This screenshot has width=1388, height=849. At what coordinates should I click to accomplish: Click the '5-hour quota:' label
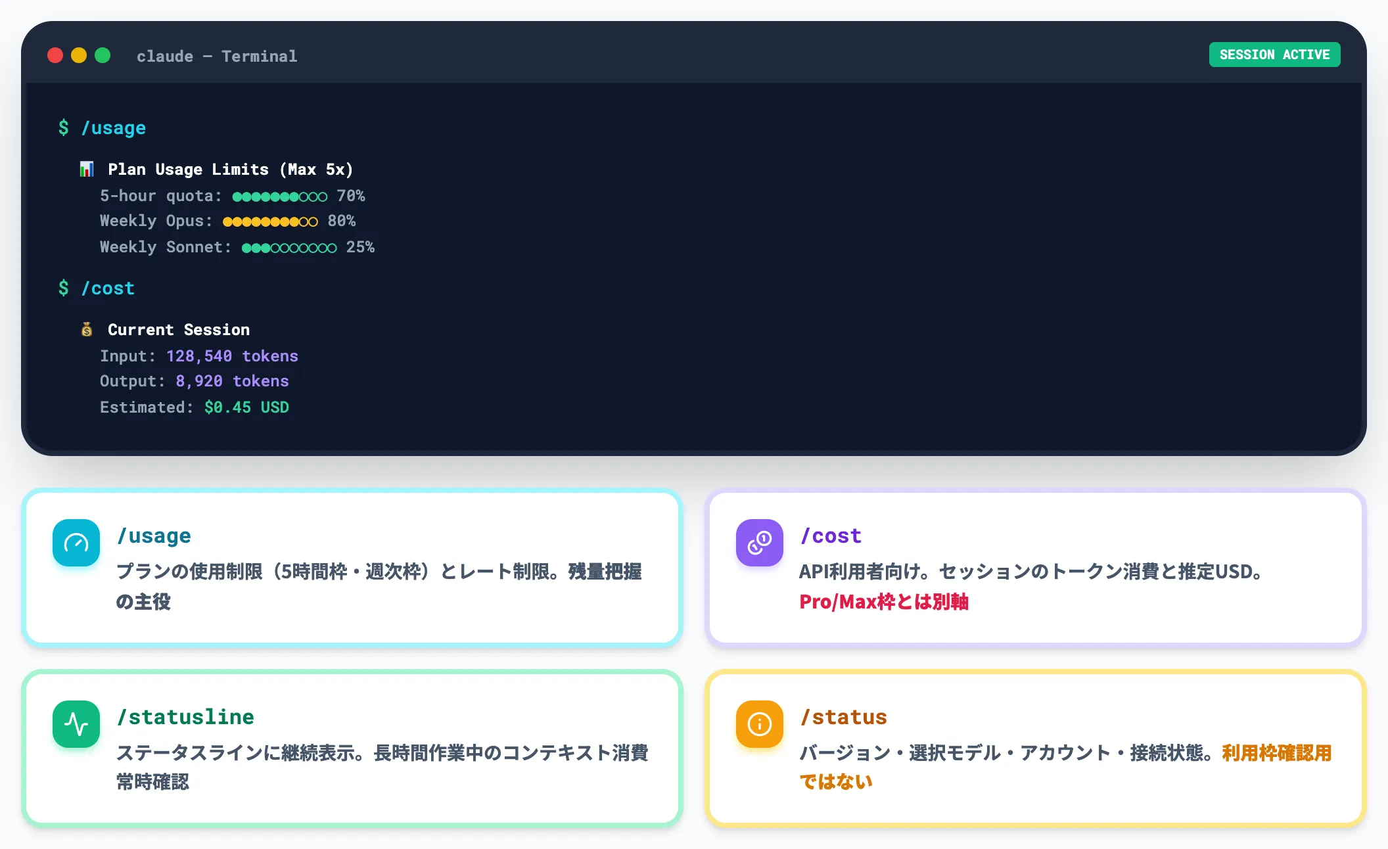click(161, 196)
